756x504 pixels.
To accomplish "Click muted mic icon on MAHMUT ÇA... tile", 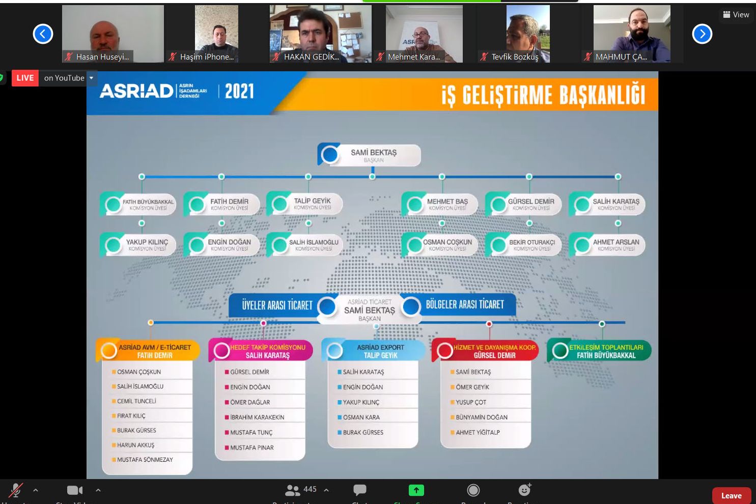I will point(588,57).
